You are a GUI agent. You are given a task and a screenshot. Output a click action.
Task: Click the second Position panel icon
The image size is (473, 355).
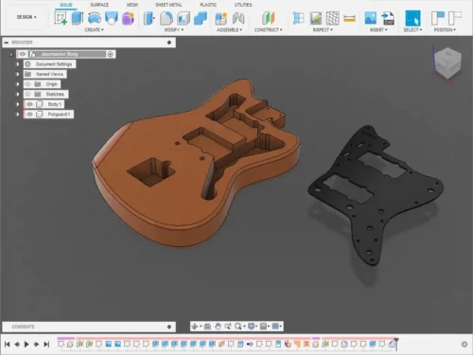pos(455,18)
